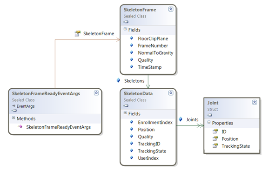The width and height of the screenshot is (268, 170).
Task: Select the EnrollmentIndex field
Action: click(x=155, y=122)
